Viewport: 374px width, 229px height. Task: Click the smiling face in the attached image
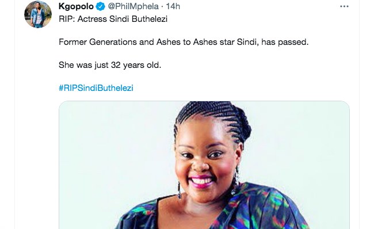click(x=205, y=162)
